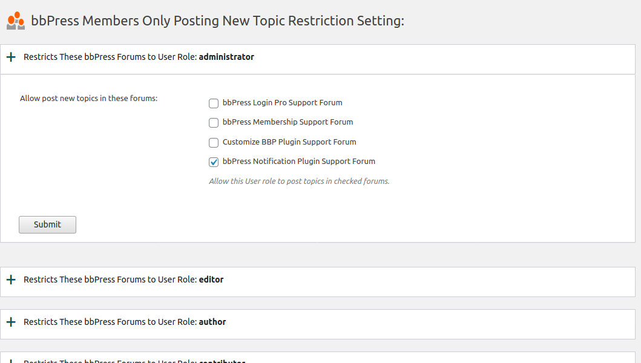Image resolution: width=641 pixels, height=363 pixels.
Task: Uncheck bbPress Notification Plugin Support Forum
Action: point(213,162)
